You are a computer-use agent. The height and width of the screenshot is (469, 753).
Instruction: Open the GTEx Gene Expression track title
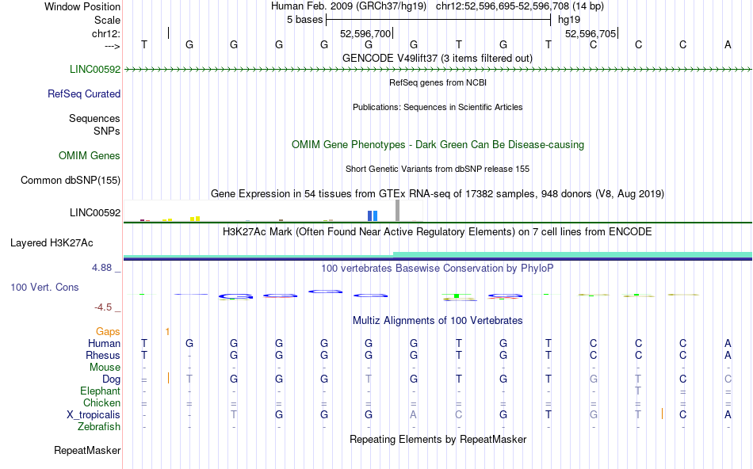pos(438,193)
